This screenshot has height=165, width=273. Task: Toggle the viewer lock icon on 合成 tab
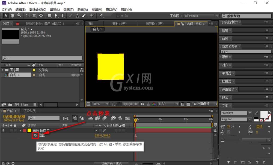pos(182,24)
